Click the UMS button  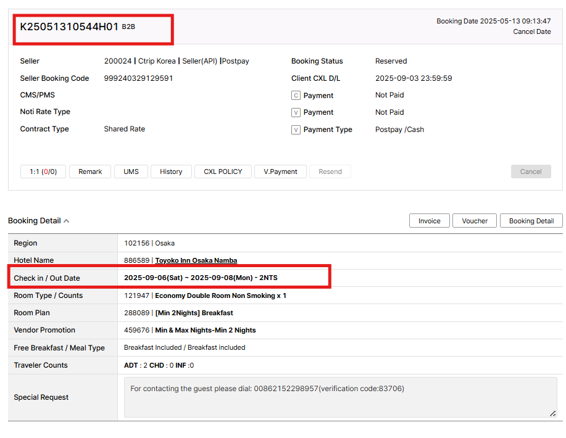(131, 171)
